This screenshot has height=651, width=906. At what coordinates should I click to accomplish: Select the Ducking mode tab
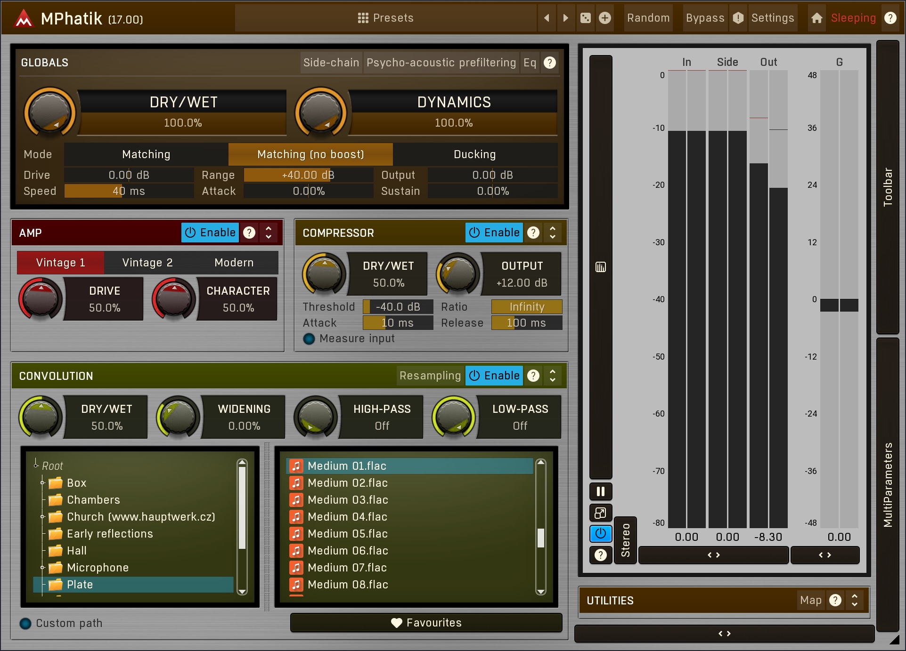click(474, 154)
